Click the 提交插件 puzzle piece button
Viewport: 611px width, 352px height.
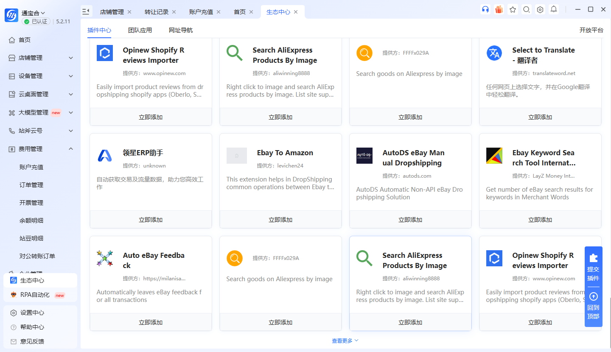coord(593,268)
